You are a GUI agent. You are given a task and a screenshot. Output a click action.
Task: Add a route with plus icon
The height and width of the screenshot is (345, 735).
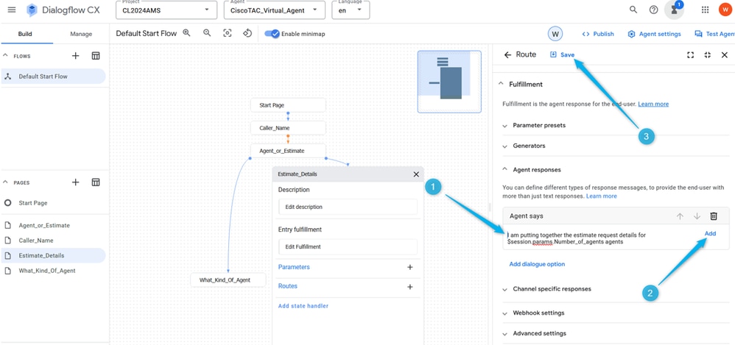click(x=409, y=286)
